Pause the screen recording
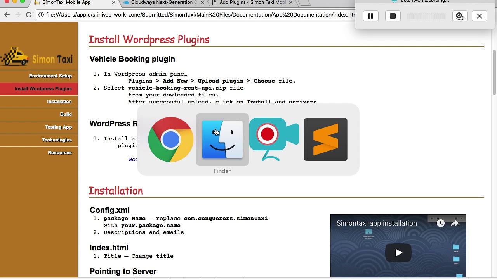Screen dimensions: 497x279 [370, 16]
